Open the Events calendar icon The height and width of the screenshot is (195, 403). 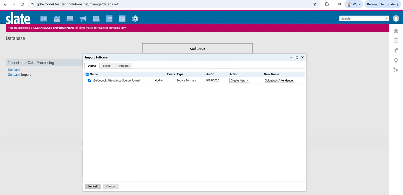tap(122, 19)
